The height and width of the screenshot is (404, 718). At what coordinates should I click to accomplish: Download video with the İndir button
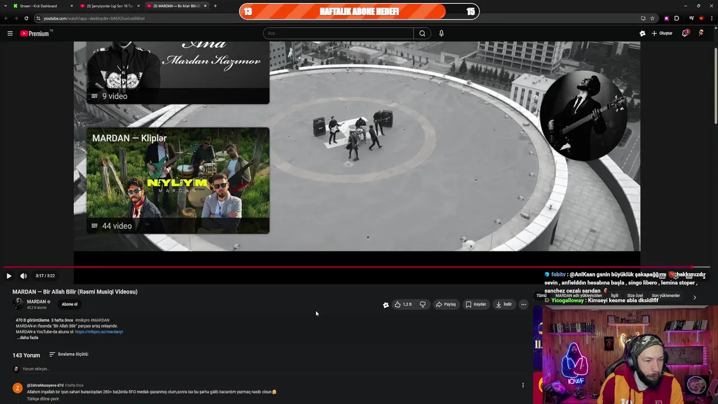tap(504, 305)
